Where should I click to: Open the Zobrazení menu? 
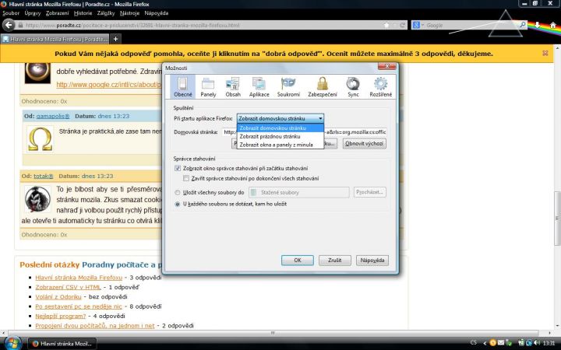point(57,13)
